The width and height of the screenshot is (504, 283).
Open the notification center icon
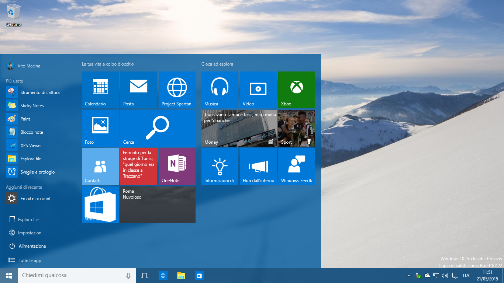455,276
